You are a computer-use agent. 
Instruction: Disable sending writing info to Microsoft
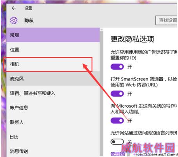tap(117, 121)
